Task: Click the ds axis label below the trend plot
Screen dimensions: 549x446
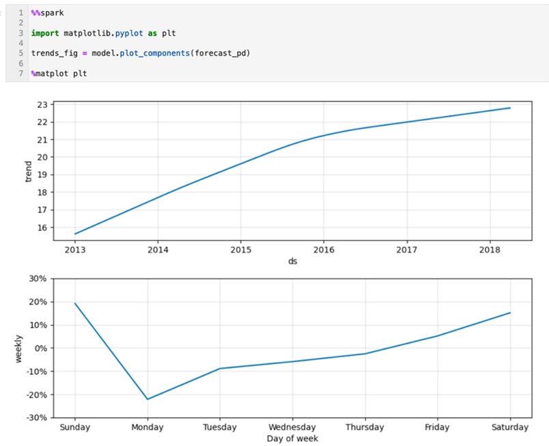Action: (x=292, y=261)
